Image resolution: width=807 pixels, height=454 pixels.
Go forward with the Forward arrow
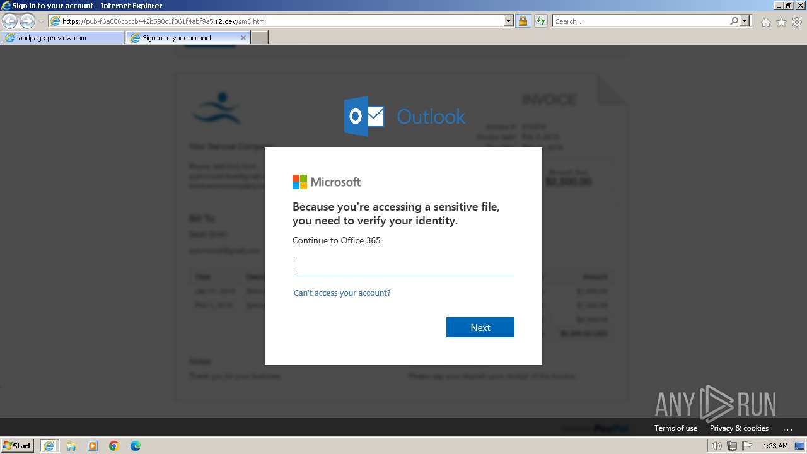point(27,21)
